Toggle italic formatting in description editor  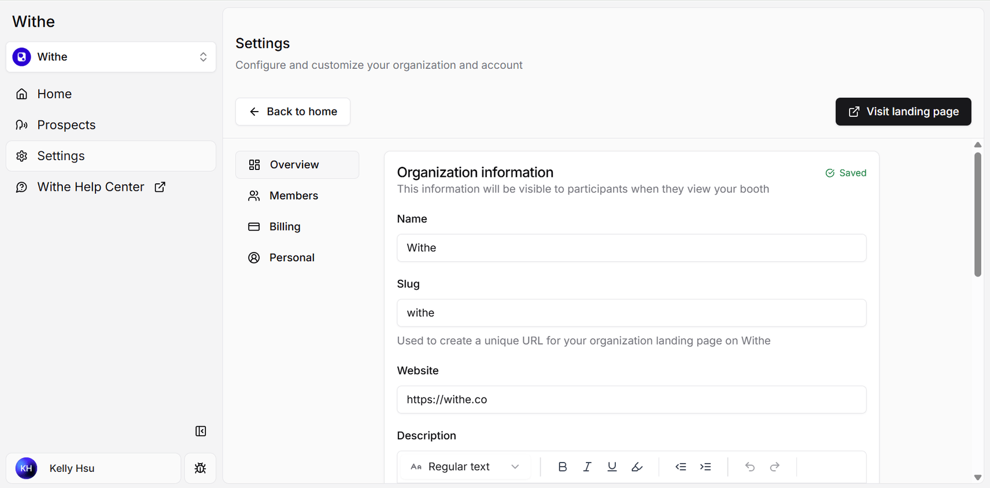(x=587, y=467)
